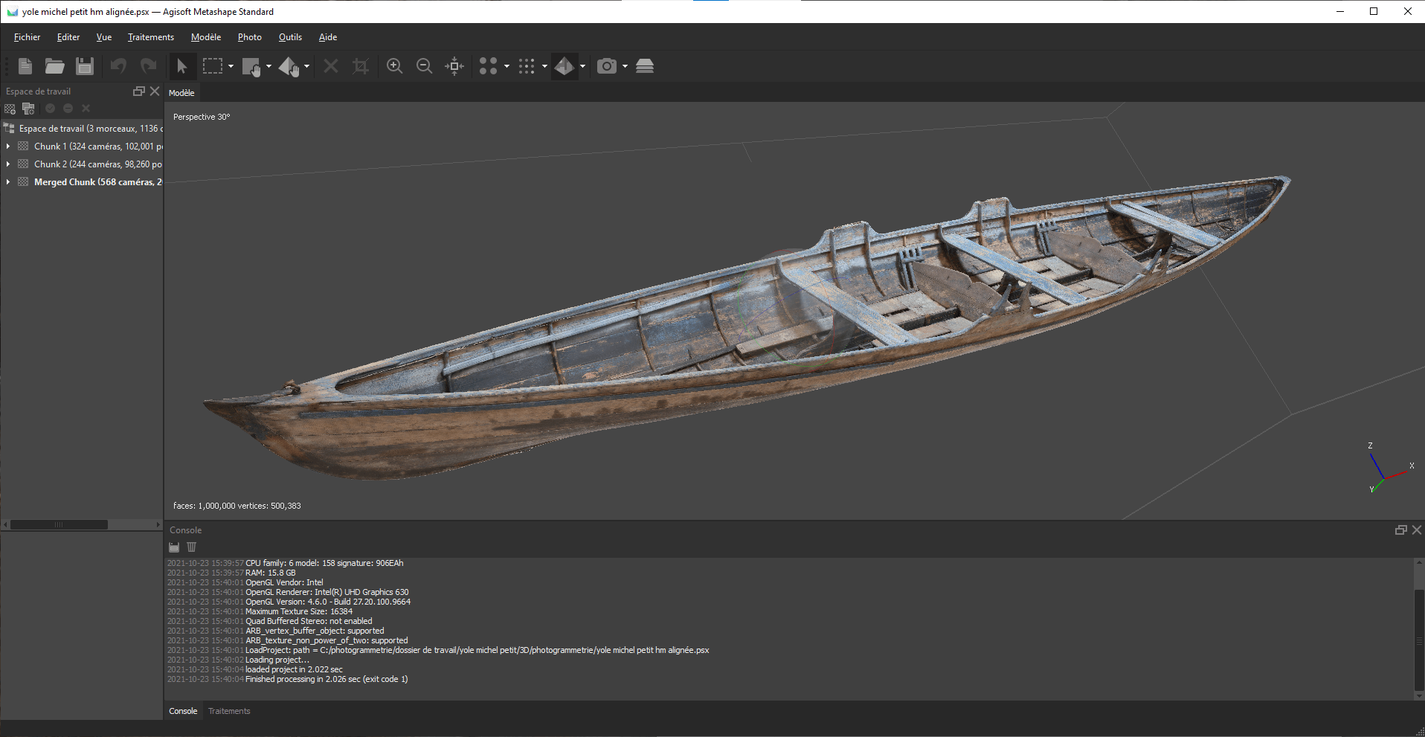Screen dimensions: 1425x737
Task: Click the Enable items checkmark icon
Action: click(x=50, y=109)
